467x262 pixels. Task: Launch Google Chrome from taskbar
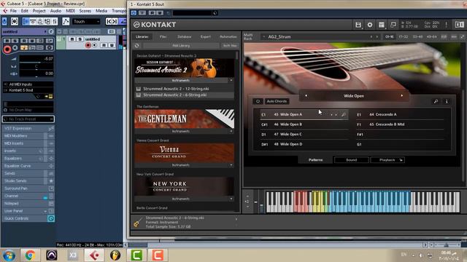click(x=30, y=255)
